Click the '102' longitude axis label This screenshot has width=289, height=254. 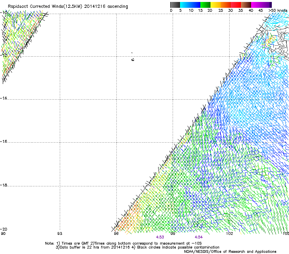coord(230,234)
